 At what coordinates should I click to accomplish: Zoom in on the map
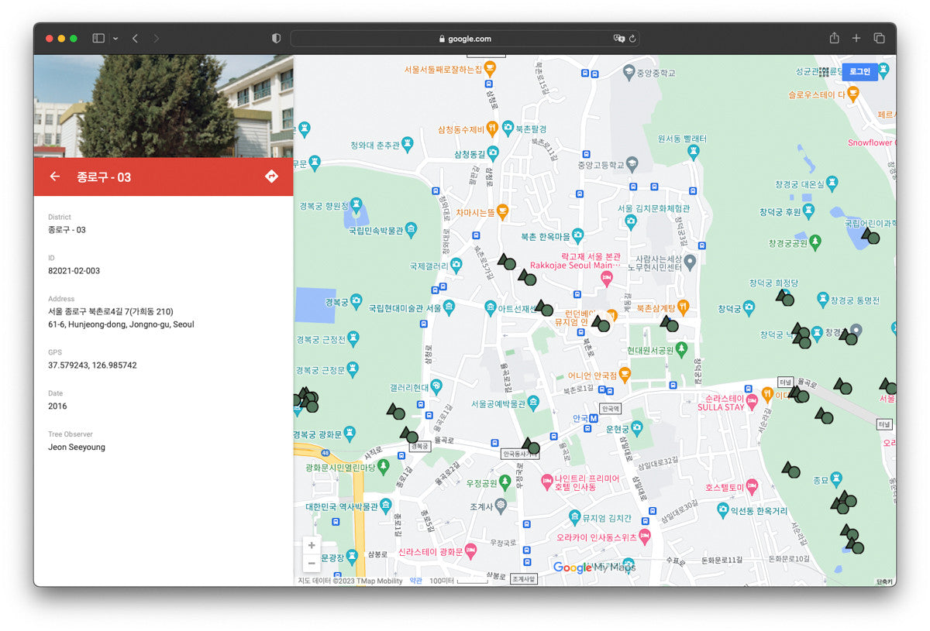pyautogui.click(x=312, y=545)
